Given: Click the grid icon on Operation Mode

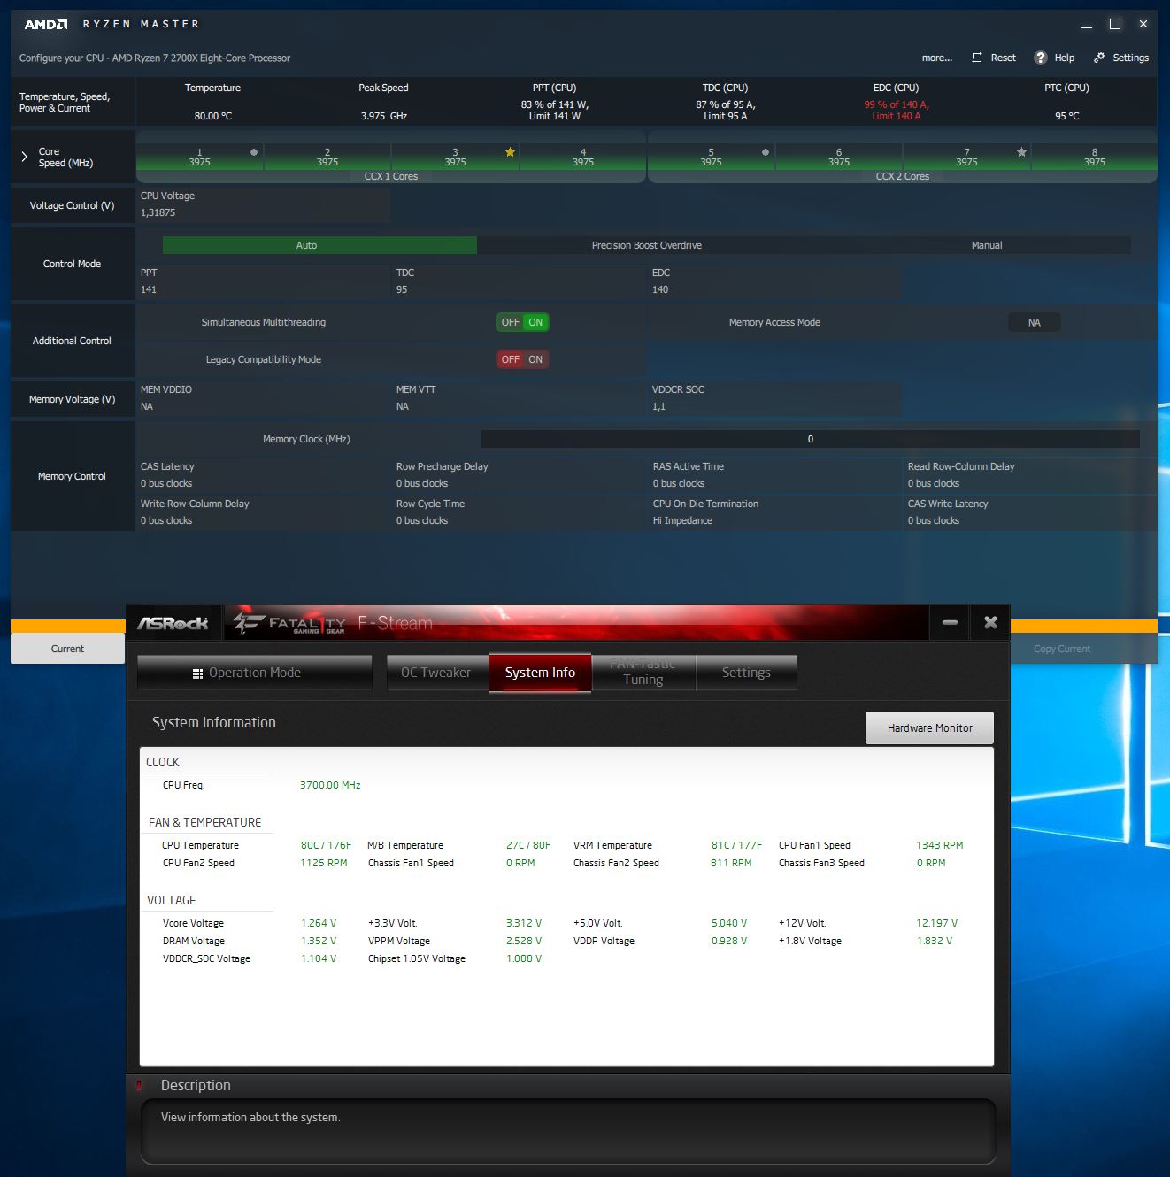Looking at the screenshot, I should pos(197,673).
